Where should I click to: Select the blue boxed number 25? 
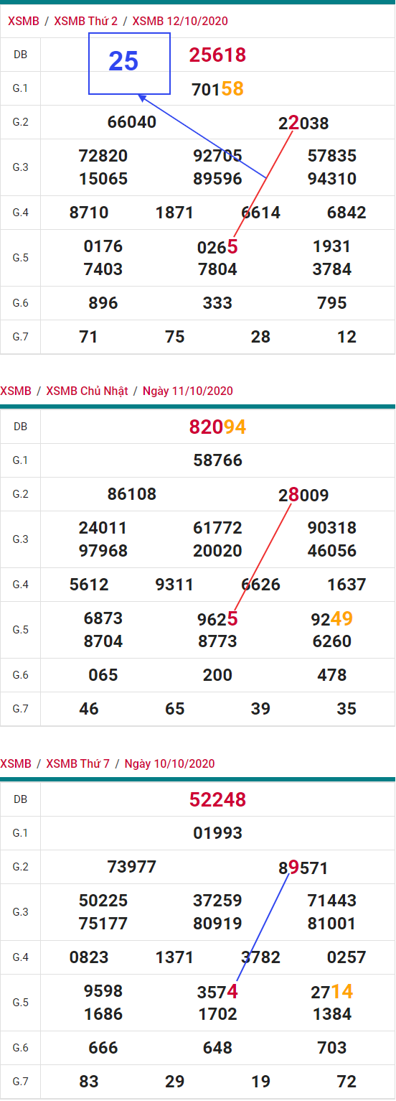(123, 62)
